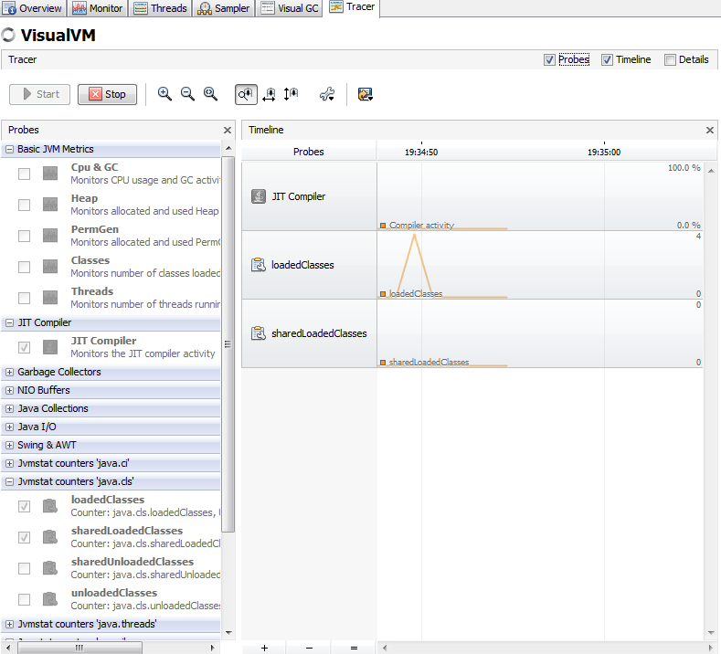Expand the NIO Buffers group

click(x=9, y=391)
